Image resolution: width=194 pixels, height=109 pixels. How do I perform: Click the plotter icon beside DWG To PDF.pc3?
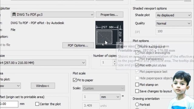pyautogui.click(x=14, y=15)
